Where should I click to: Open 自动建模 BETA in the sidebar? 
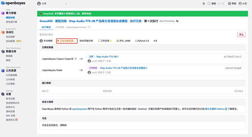pos(13,41)
